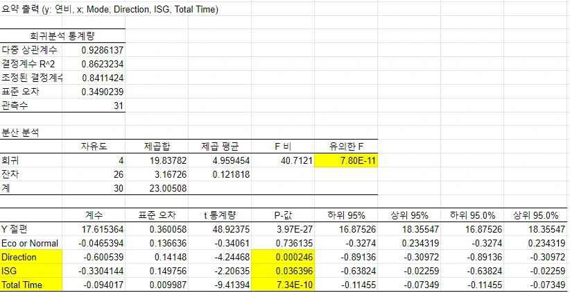Click the 제곱 평균 column header

click(x=220, y=146)
